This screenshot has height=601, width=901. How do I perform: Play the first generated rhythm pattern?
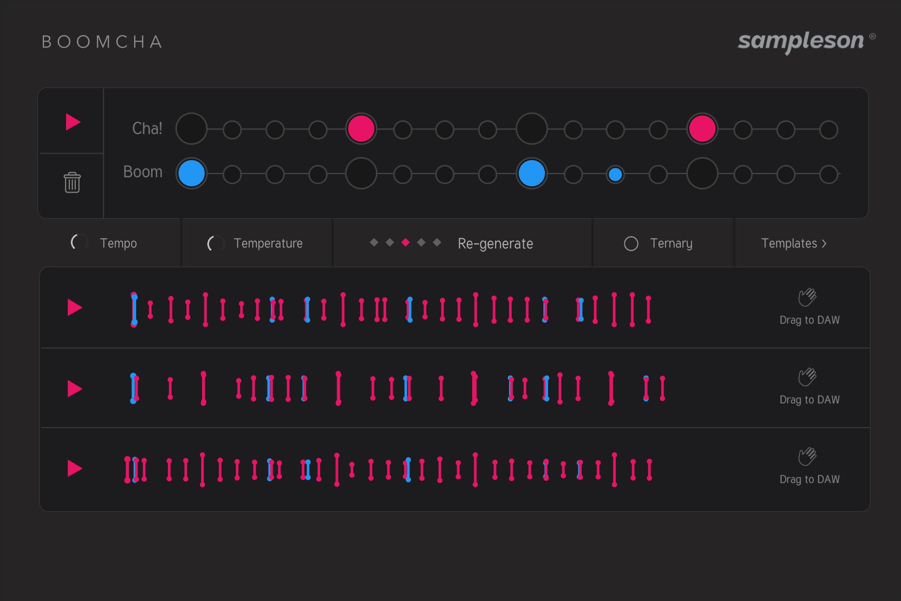75,307
